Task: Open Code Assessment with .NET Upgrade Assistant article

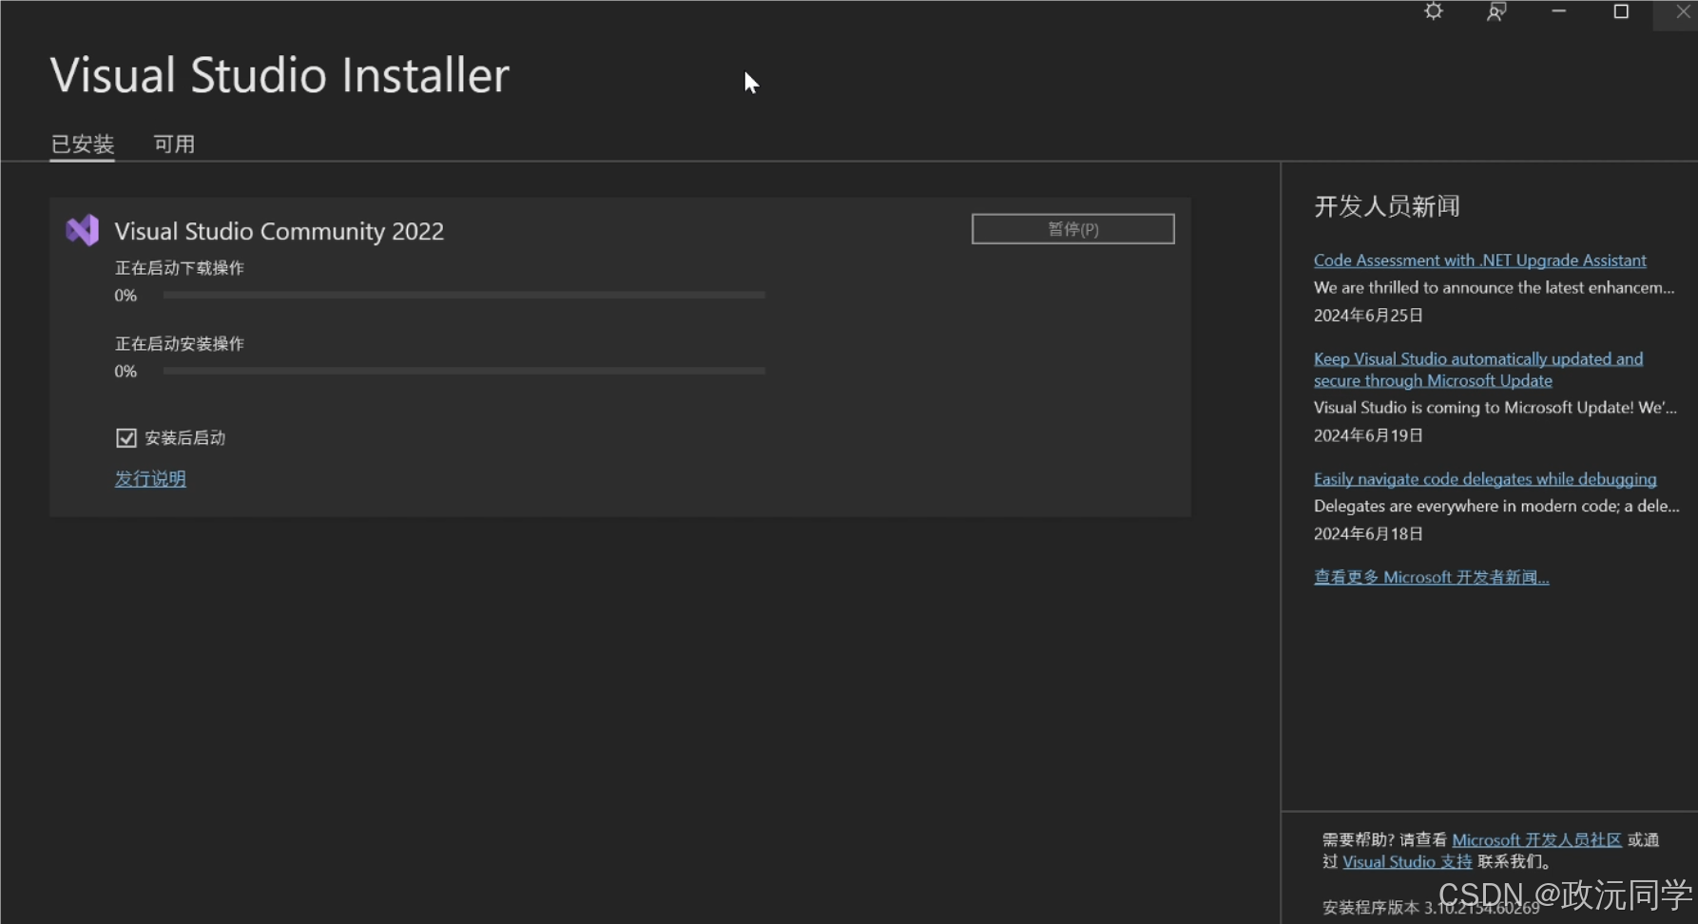Action: click(1479, 260)
